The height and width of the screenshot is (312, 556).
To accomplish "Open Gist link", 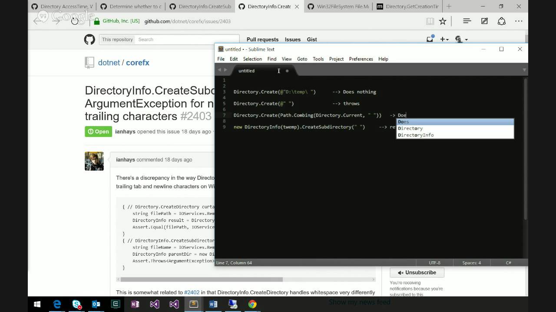I will 312,39.
